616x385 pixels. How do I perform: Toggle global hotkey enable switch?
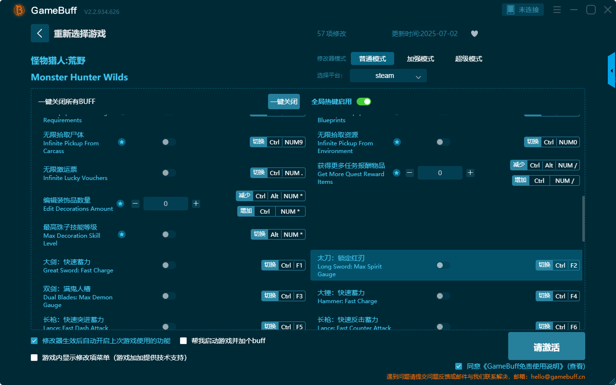364,102
